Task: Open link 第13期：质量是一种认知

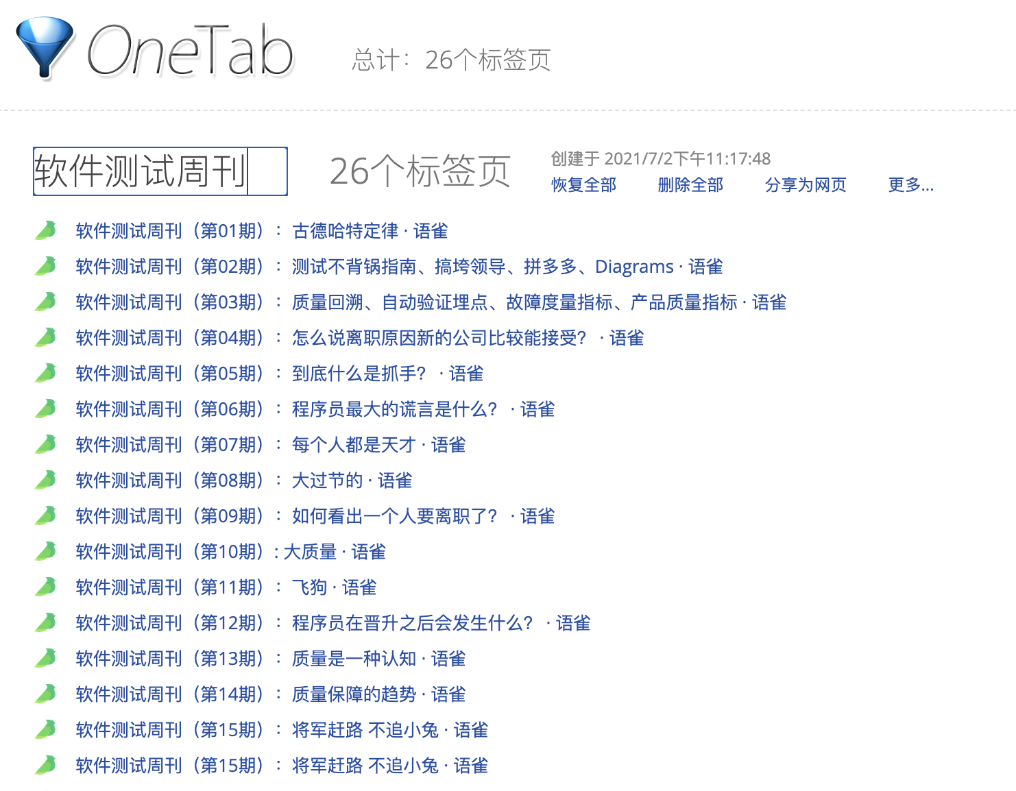Action: (271, 659)
